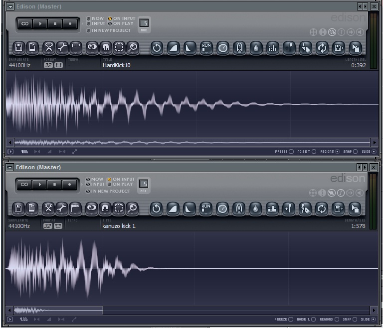
Task: Click the scissors edit tool in top Edison
Action: [x=49, y=47]
